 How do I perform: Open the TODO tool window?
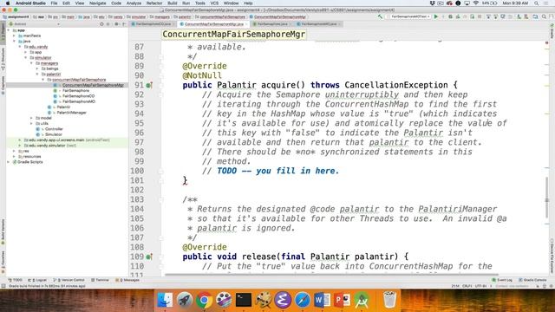pyautogui.click(x=15, y=280)
